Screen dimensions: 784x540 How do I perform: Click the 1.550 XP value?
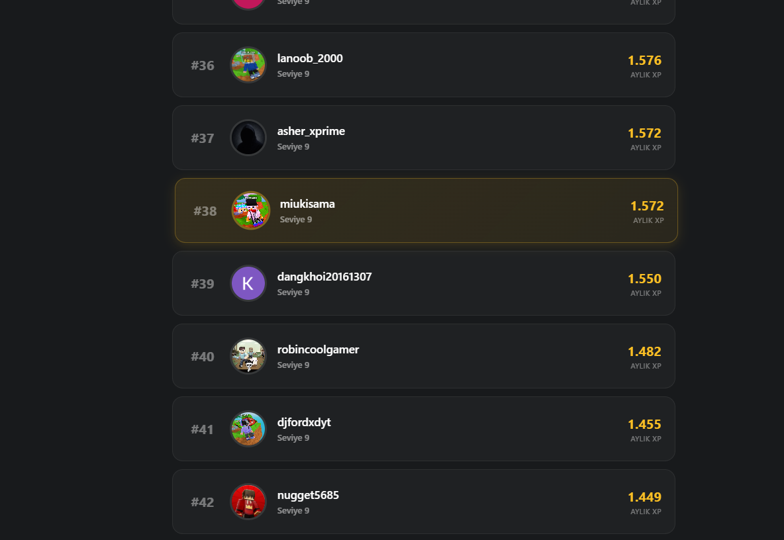coord(644,279)
